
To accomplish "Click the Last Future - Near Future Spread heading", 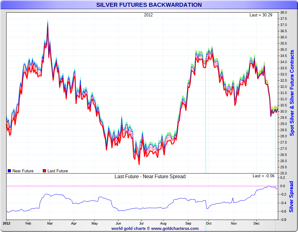I will pyautogui.click(x=150, y=177).
